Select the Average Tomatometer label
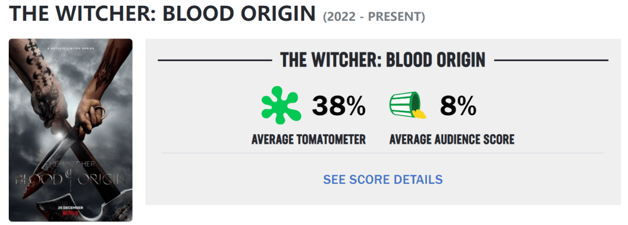628x225 pixels. [308, 140]
